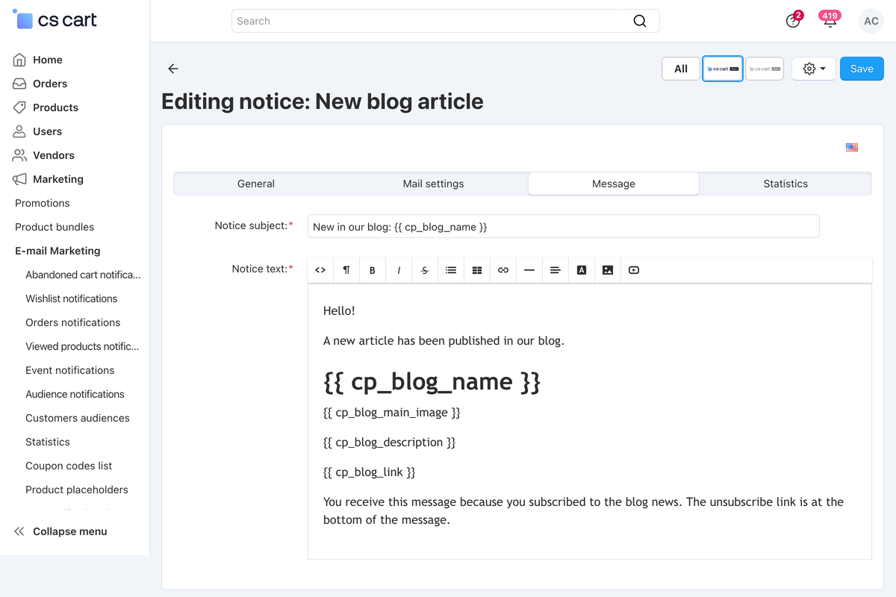Open the E-mail Marketing section
The height and width of the screenshot is (597, 896).
pos(57,251)
